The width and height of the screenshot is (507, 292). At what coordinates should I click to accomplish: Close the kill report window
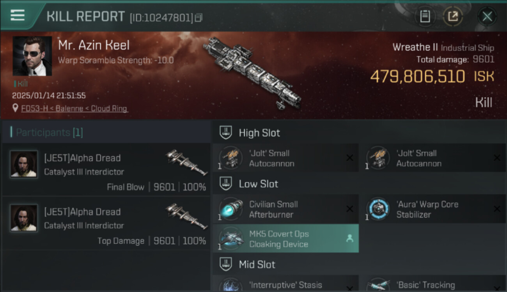pos(487,16)
